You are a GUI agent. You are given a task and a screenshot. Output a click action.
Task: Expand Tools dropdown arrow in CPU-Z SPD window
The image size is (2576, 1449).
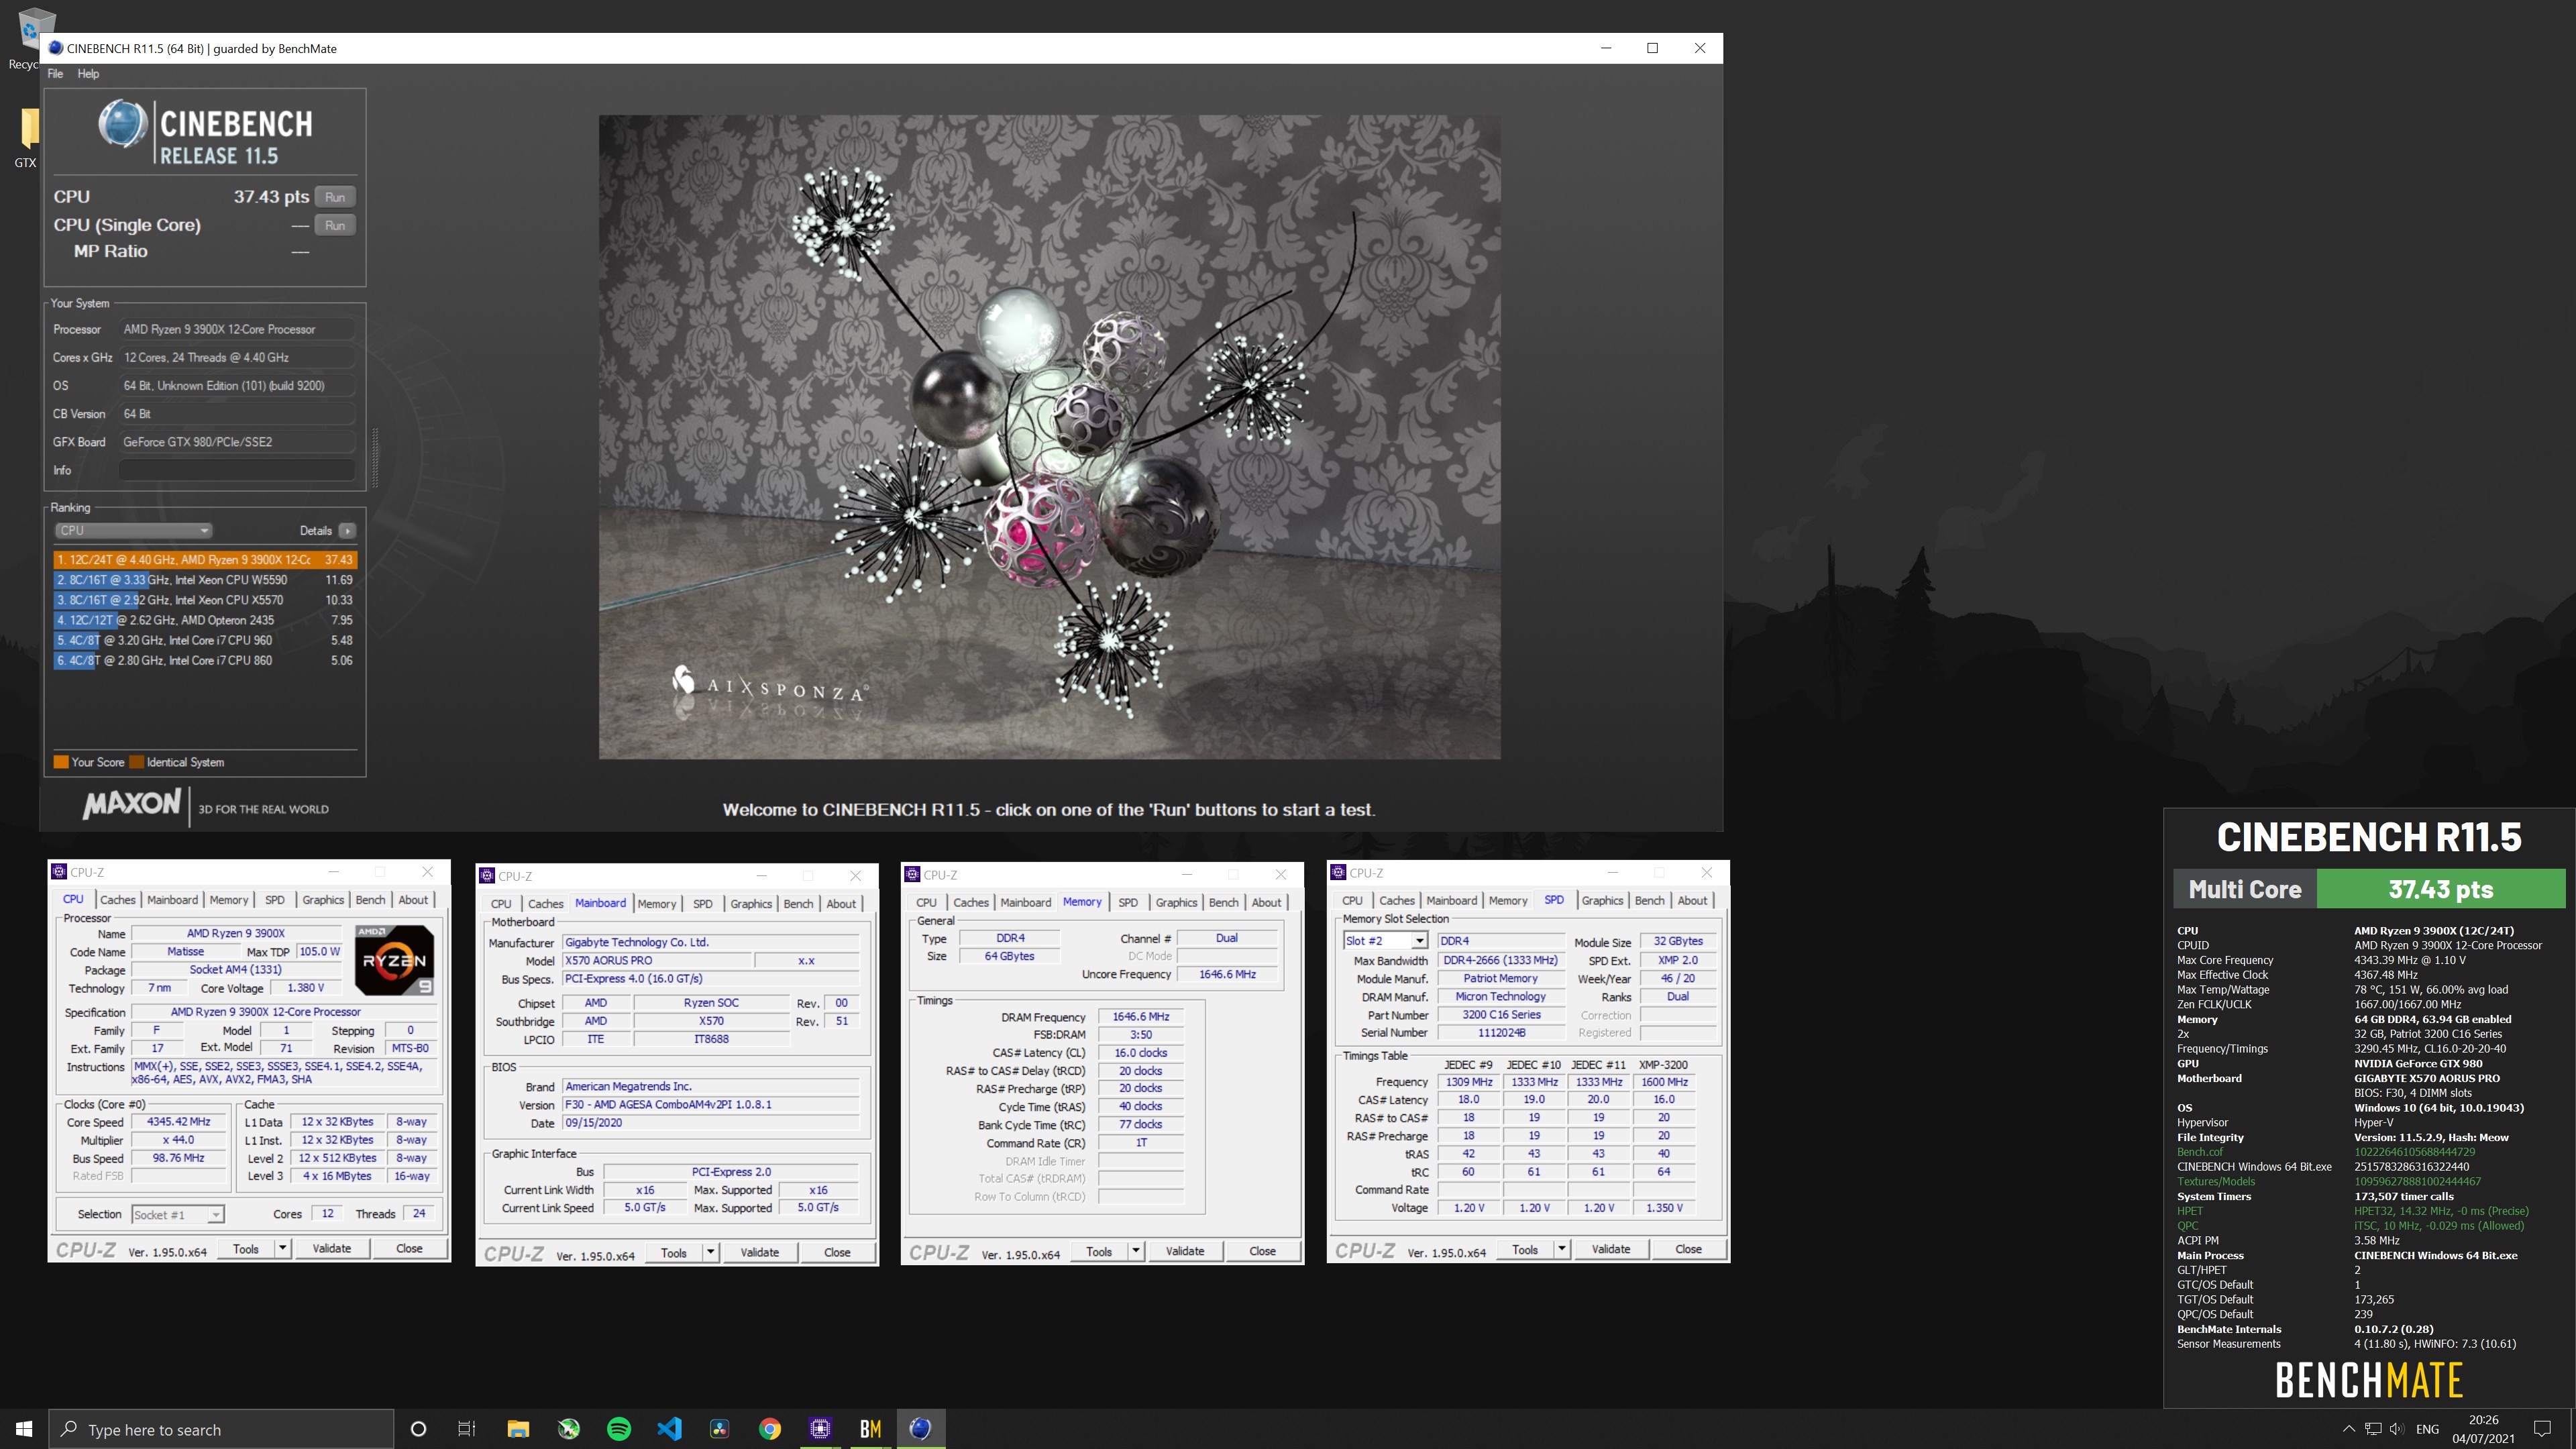(1562, 1249)
